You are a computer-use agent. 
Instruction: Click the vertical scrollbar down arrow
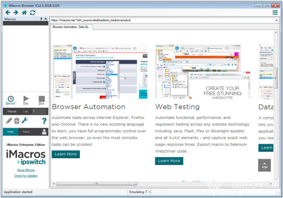[x=275, y=180]
